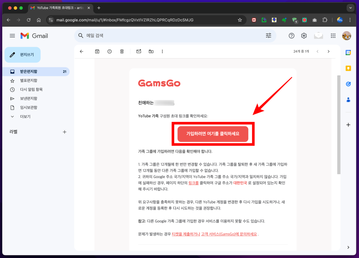The image size is (359, 258).
Task: Click 가입하려면 여기를 클릭하세요 button
Action: (x=213, y=134)
